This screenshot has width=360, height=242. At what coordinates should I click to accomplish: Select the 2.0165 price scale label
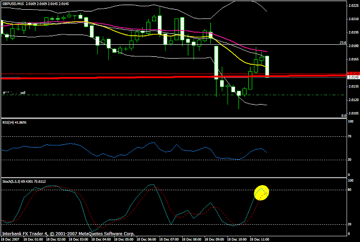point(354,59)
